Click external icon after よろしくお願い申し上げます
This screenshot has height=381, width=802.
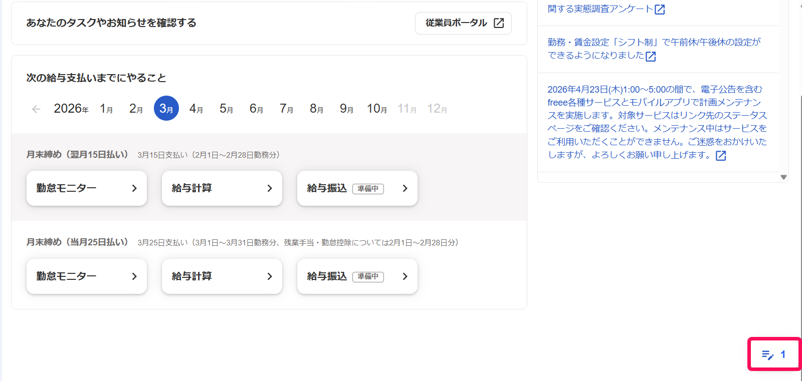click(721, 156)
